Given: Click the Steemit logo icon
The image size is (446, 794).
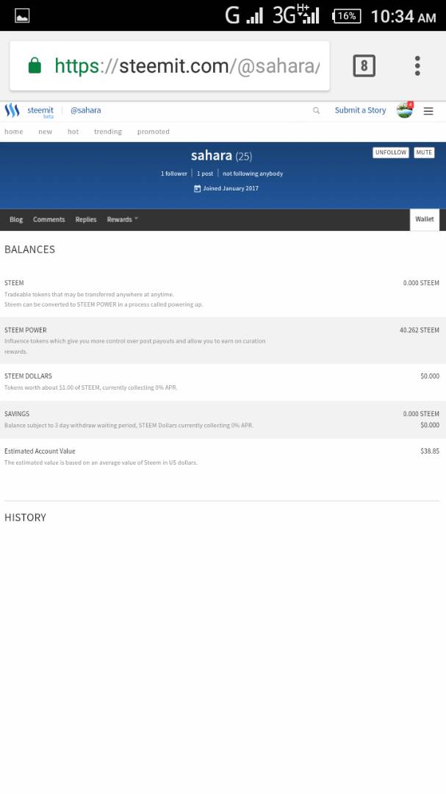Looking at the screenshot, I should (12, 110).
